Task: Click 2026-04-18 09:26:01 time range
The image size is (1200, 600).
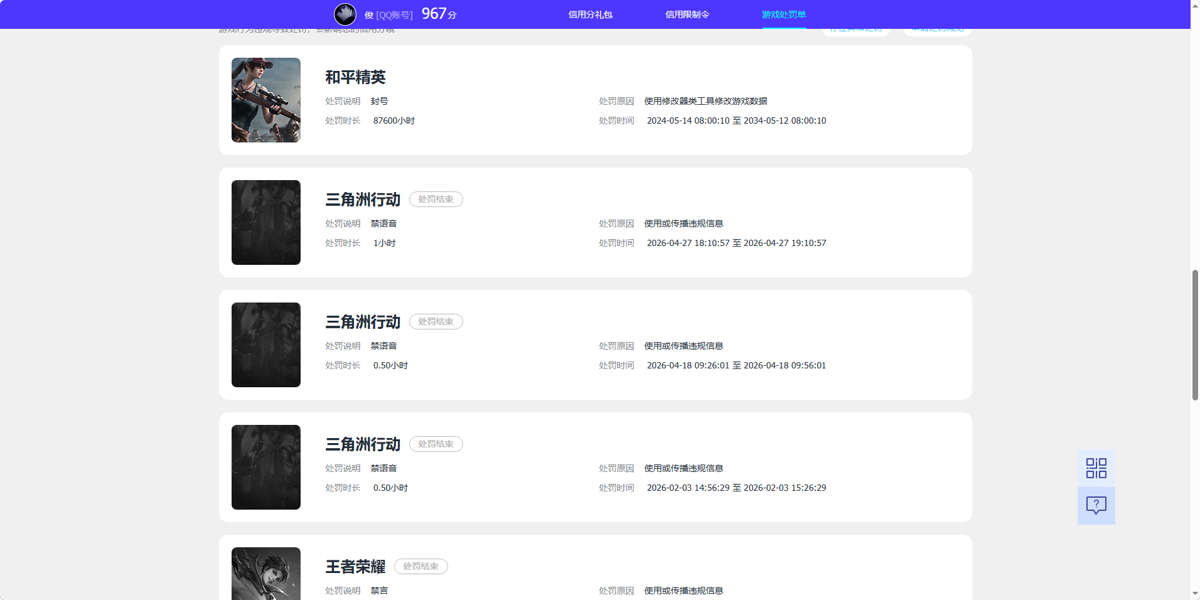Action: click(736, 365)
